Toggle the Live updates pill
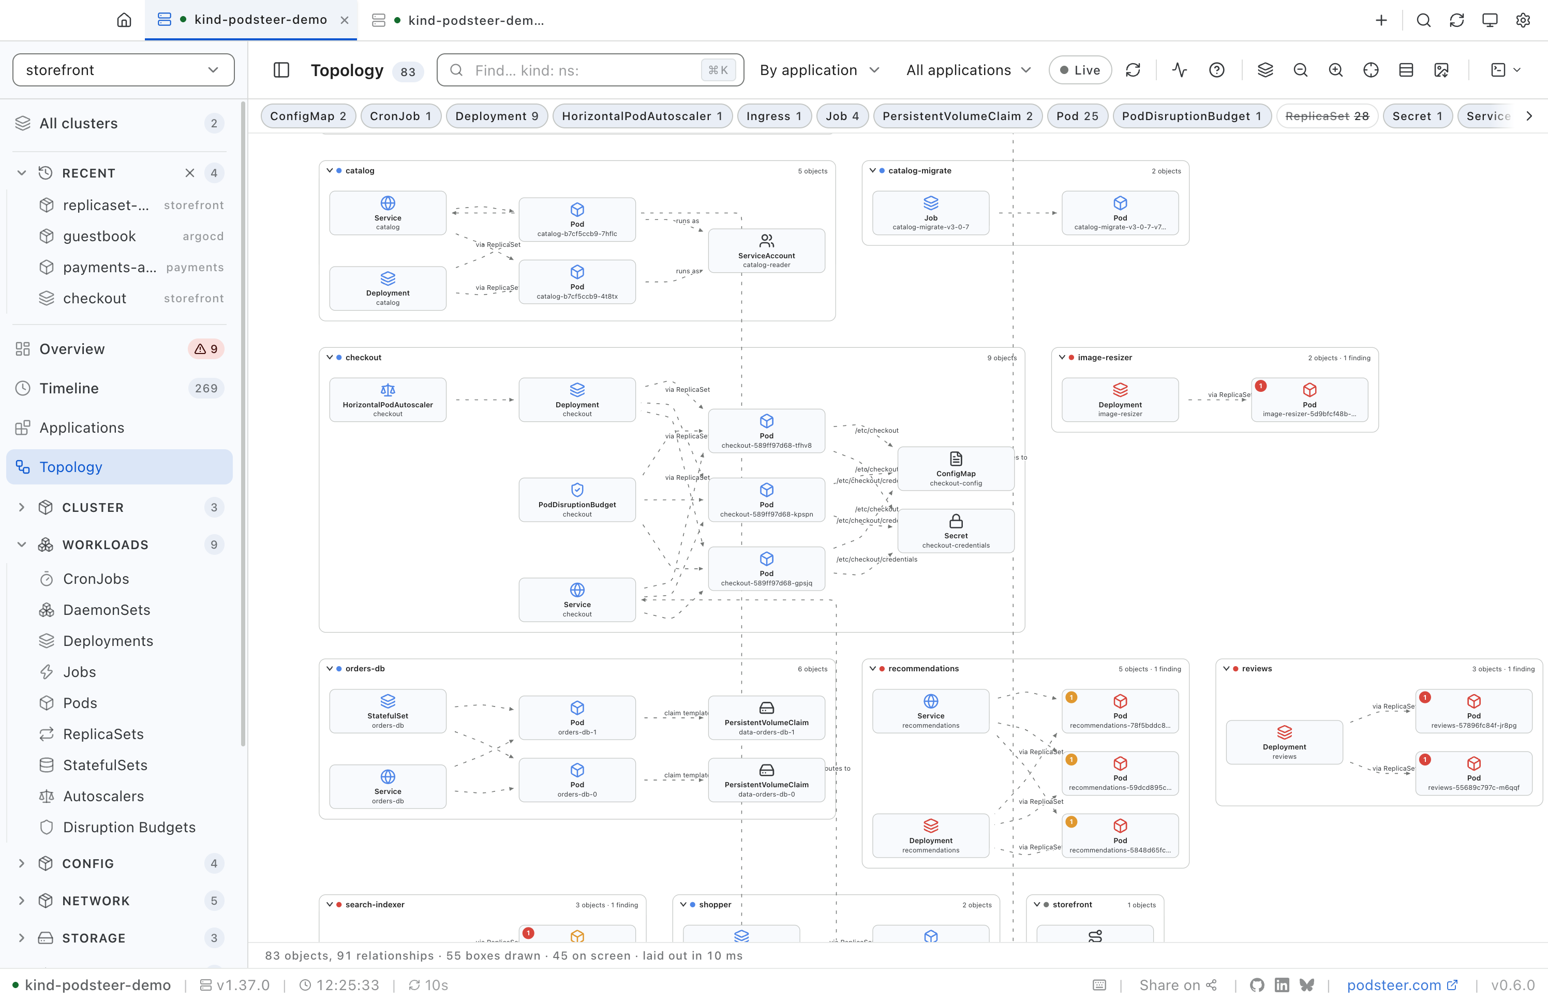 (1080, 70)
